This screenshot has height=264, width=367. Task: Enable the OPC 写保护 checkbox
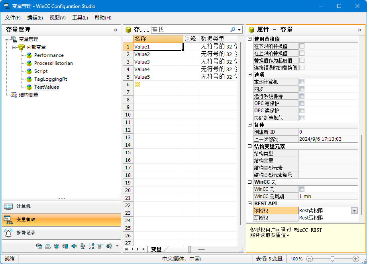click(302, 103)
